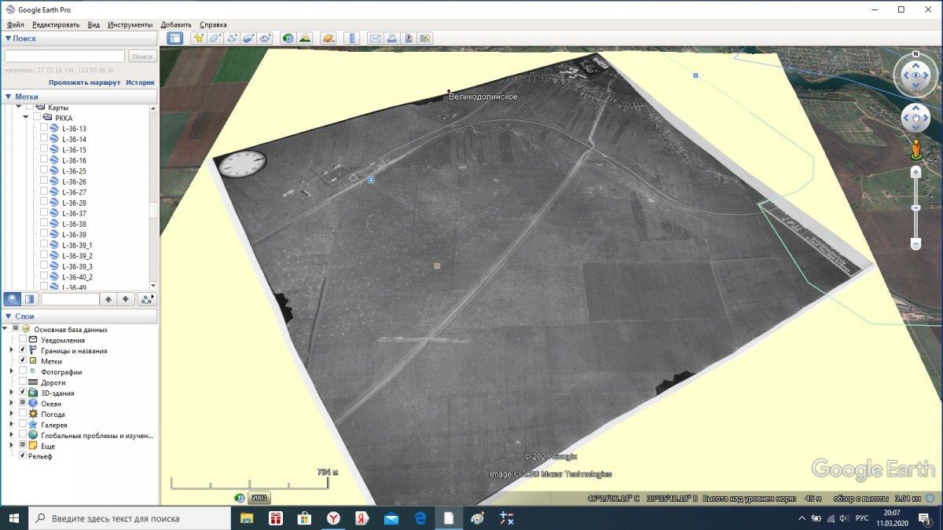This screenshot has height=530, width=943.
Task: Toggle the sunlight across landscape icon
Action: pos(305,38)
